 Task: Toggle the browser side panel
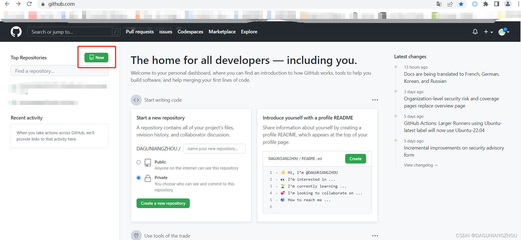tap(497, 4)
